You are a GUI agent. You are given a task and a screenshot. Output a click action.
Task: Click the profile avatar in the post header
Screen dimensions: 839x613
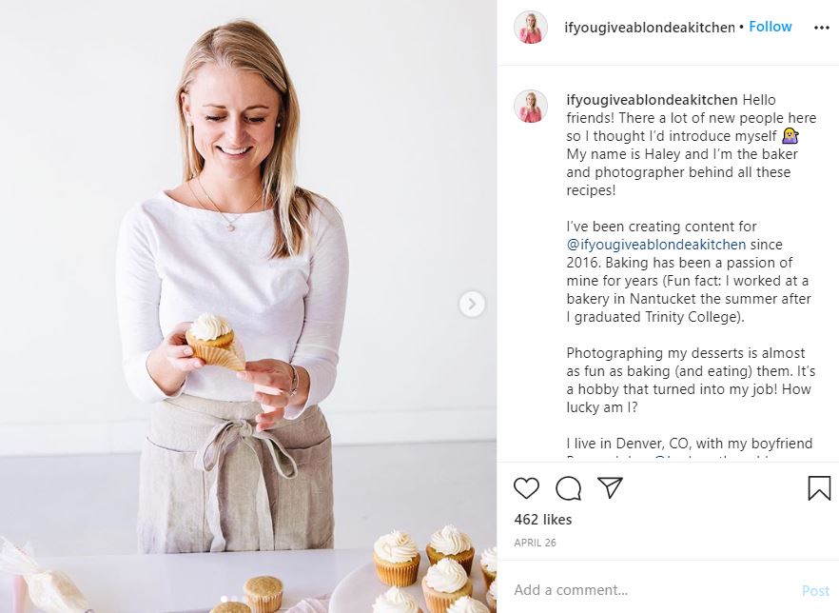[x=531, y=28]
